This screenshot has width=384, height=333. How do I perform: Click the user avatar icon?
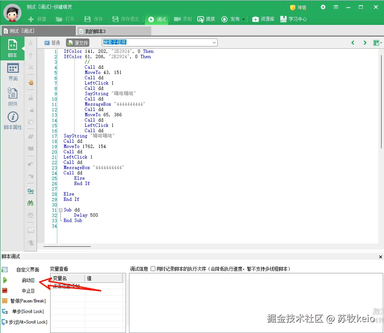click(x=12, y=13)
